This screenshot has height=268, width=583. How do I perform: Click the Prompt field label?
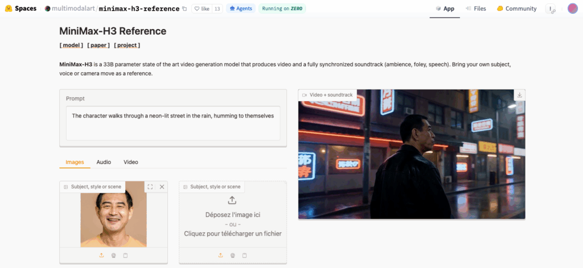pyautogui.click(x=75, y=99)
